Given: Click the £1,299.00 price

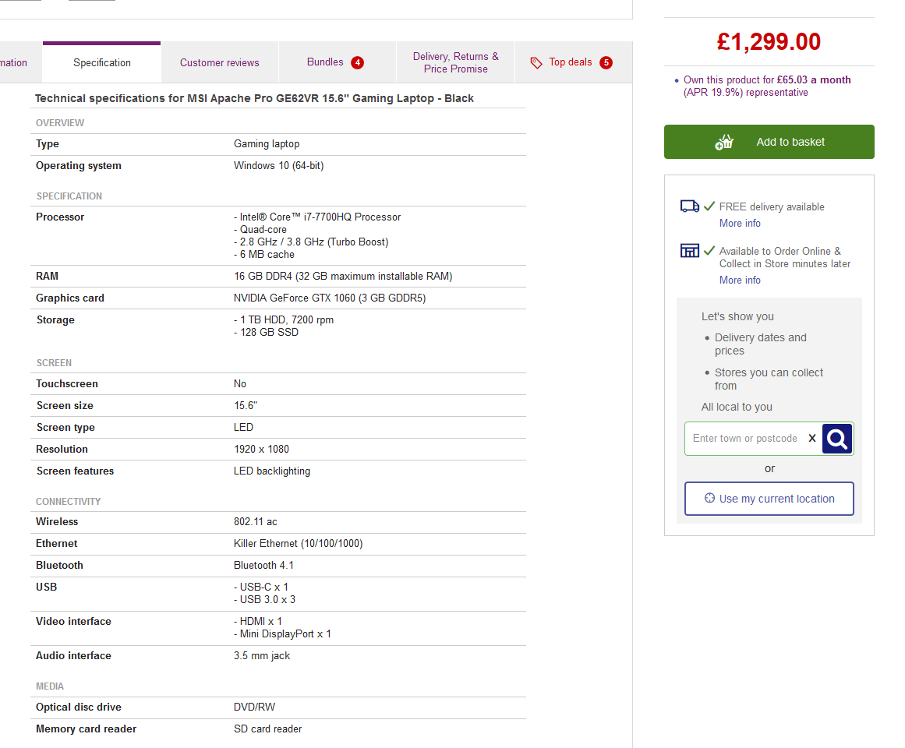Looking at the screenshot, I should click(x=769, y=41).
